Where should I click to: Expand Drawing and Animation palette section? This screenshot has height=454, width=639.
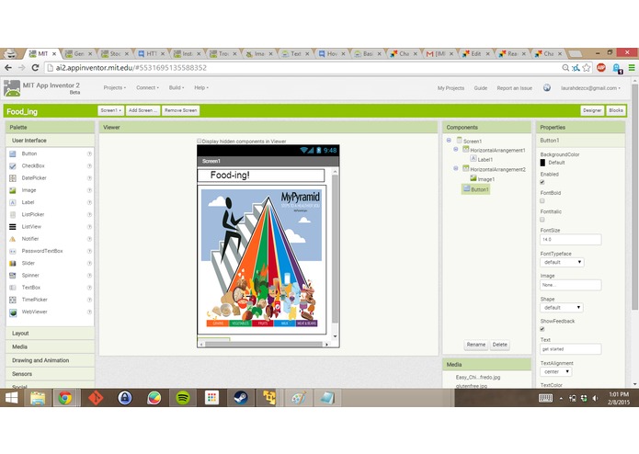[x=51, y=360]
